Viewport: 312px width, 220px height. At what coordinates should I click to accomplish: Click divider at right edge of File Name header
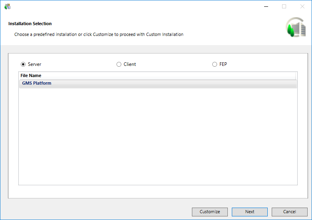[x=296, y=75]
